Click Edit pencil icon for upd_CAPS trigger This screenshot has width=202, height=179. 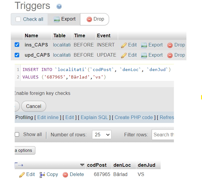[124, 55]
